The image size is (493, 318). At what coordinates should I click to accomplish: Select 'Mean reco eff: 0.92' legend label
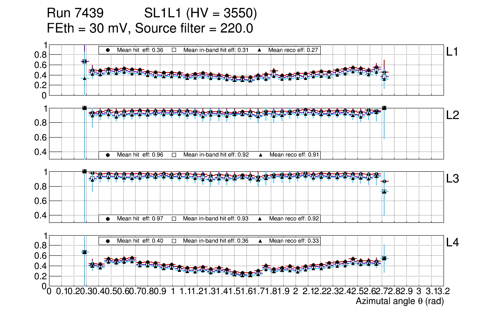(x=294, y=218)
